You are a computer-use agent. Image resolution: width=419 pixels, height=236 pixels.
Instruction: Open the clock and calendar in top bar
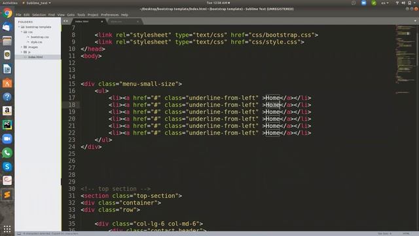[218, 3]
